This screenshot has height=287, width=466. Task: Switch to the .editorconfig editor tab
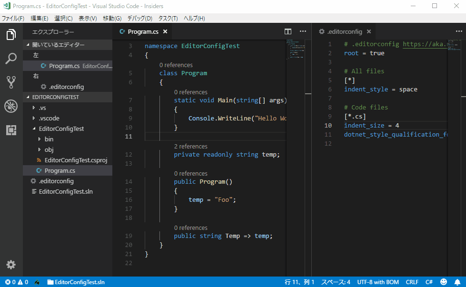pyautogui.click(x=345, y=31)
